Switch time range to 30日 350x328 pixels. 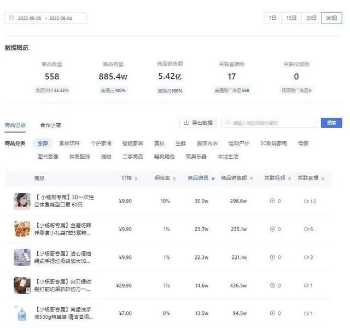pyautogui.click(x=311, y=18)
